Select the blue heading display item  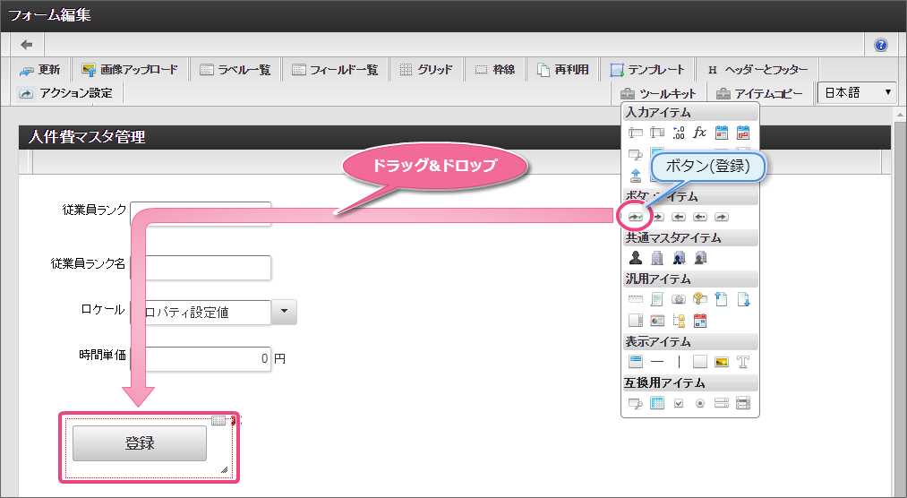[635, 362]
